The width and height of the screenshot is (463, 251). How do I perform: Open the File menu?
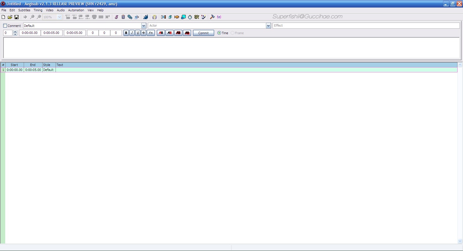click(x=4, y=10)
